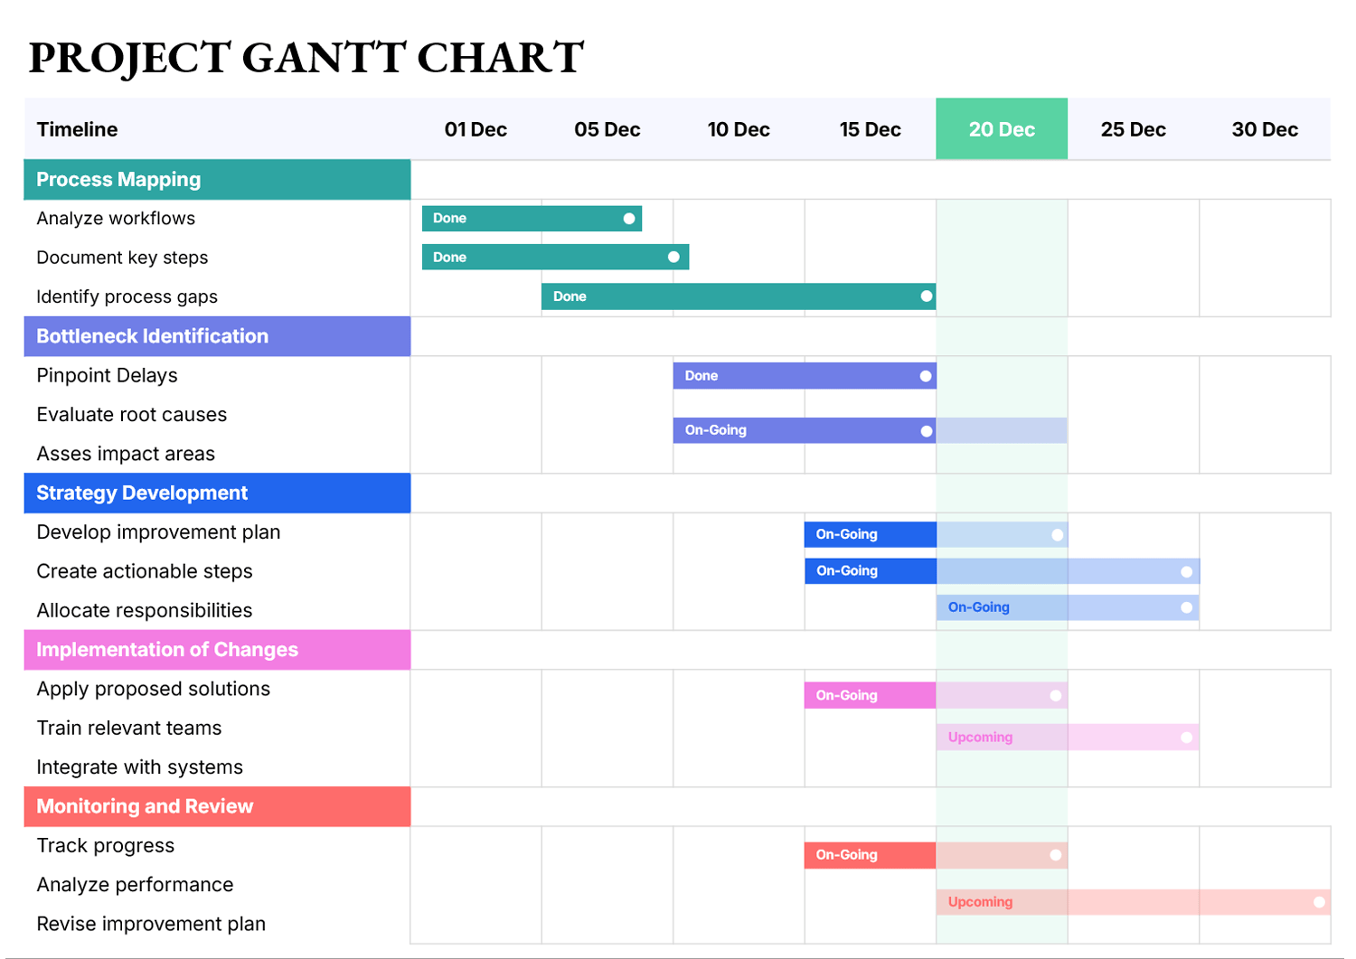The height and width of the screenshot is (959, 1356).
Task: Click the Strategy Development header
Action: pos(142,493)
